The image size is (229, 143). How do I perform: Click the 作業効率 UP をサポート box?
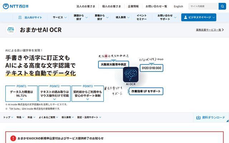pyautogui.click(x=146, y=92)
